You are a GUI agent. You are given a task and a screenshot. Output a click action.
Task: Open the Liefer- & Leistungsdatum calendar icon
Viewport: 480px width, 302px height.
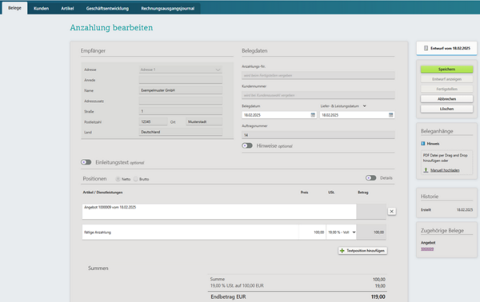point(390,115)
